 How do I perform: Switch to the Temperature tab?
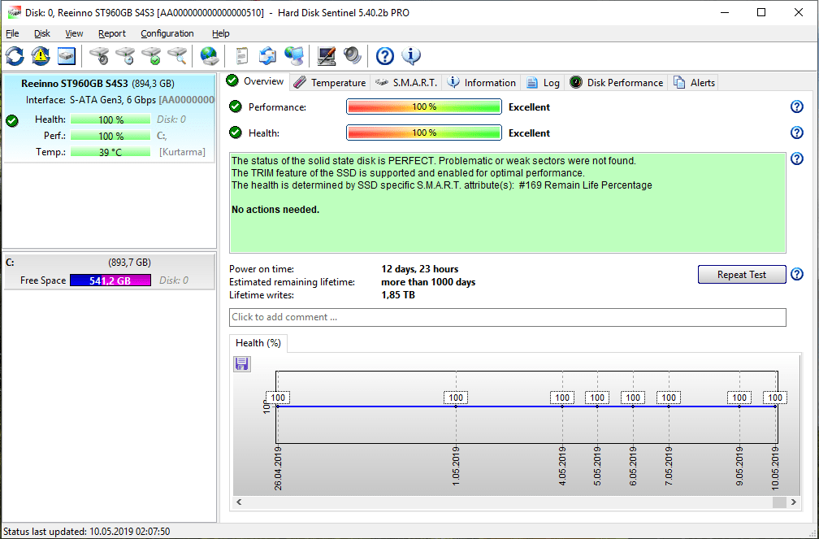330,83
